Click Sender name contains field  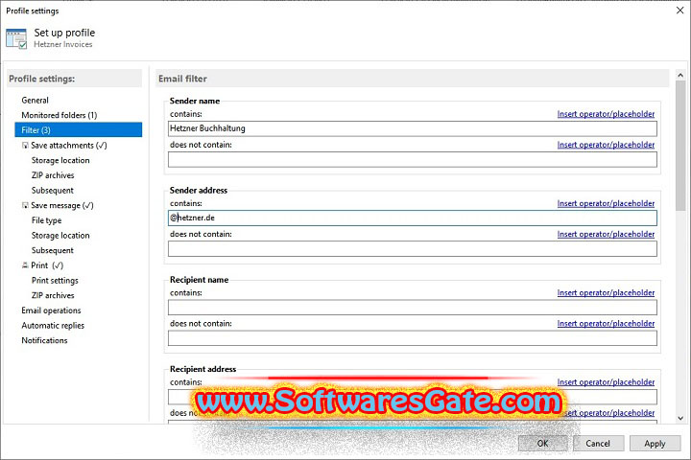point(413,128)
